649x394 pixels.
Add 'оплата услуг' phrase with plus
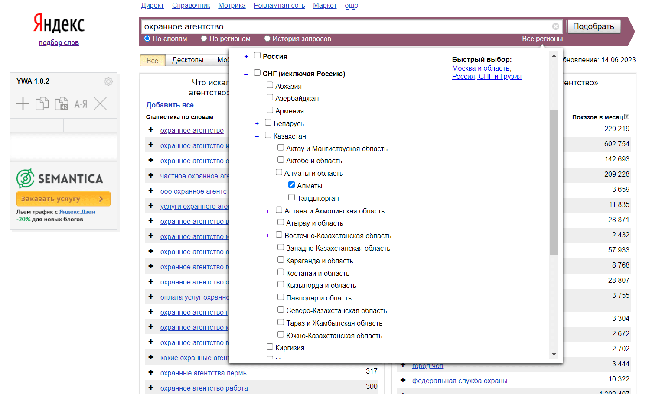click(151, 297)
